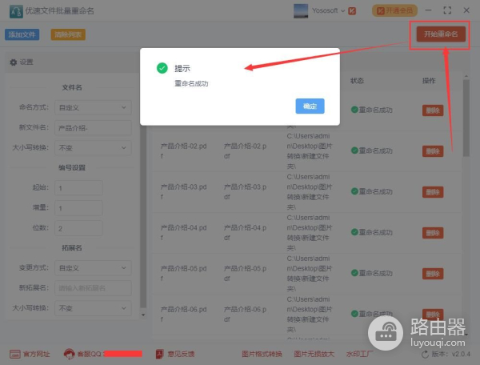Open the file name 大小写转换 dropdown
The image size is (480, 365).
[x=93, y=148]
